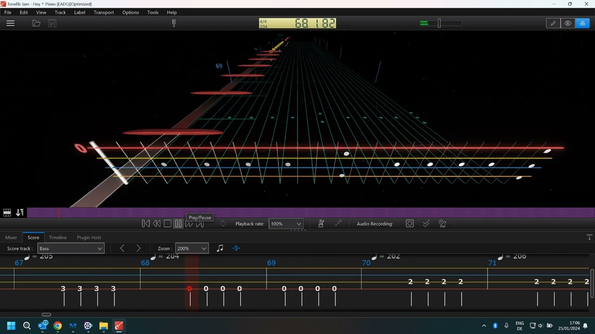Open the Transport menu
The height and width of the screenshot is (334, 595).
coord(104,13)
